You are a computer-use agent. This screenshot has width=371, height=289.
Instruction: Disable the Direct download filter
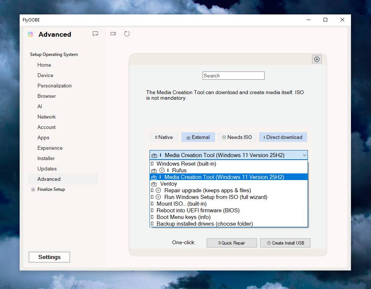pyautogui.click(x=283, y=137)
